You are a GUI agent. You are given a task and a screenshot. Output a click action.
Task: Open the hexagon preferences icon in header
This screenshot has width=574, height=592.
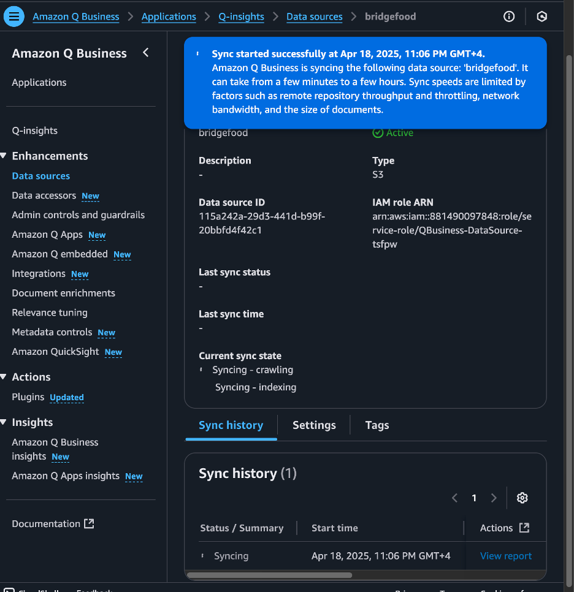[x=542, y=17]
